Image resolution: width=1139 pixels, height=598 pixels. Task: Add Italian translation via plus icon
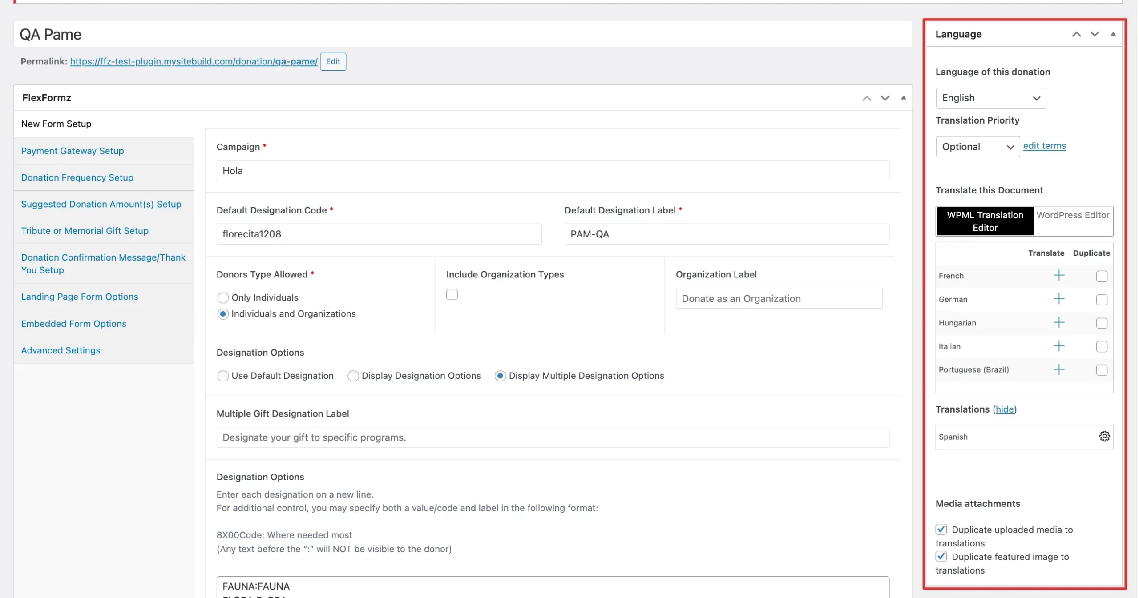[1059, 346]
